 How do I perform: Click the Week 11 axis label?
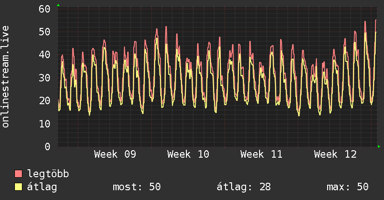(261, 154)
